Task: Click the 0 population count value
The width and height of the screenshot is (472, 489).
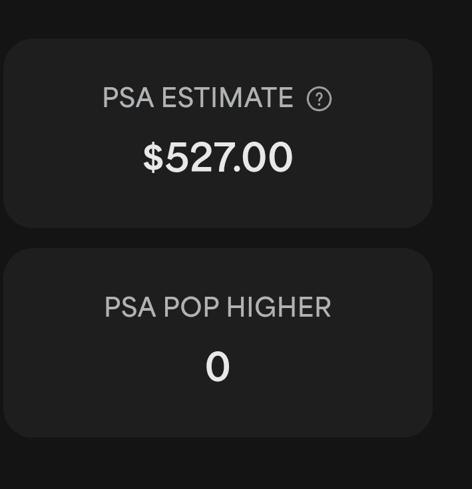Action: 218,367
